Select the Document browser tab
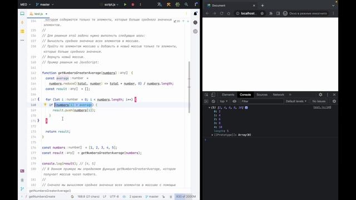This screenshot has height=200, width=356. pos(231,6)
